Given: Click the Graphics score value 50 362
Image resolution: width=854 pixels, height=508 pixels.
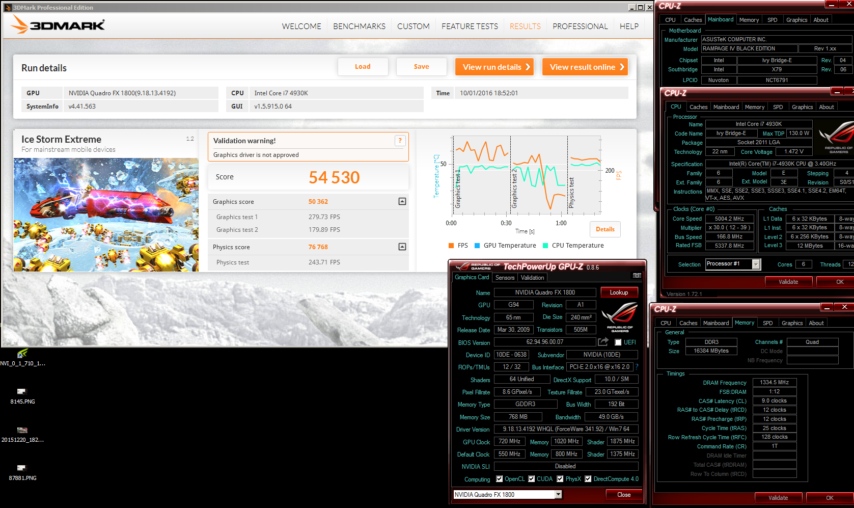Looking at the screenshot, I should pos(318,202).
